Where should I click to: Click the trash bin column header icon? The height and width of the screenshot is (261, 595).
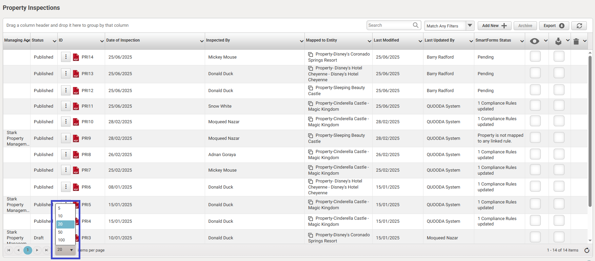(576, 41)
